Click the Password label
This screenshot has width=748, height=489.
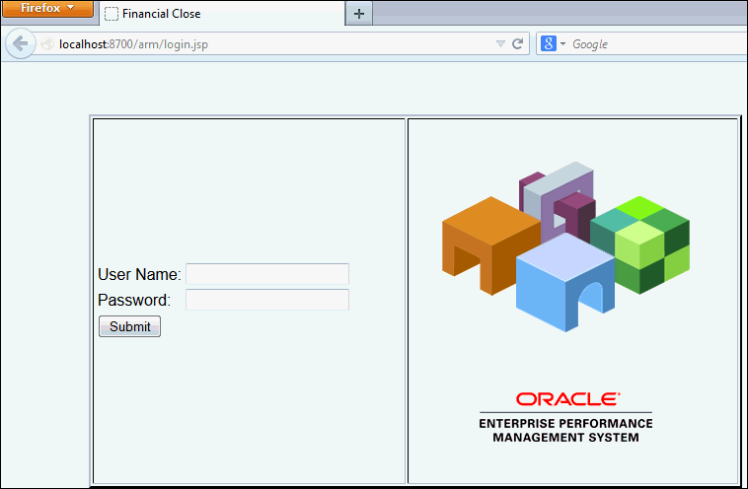[134, 301]
